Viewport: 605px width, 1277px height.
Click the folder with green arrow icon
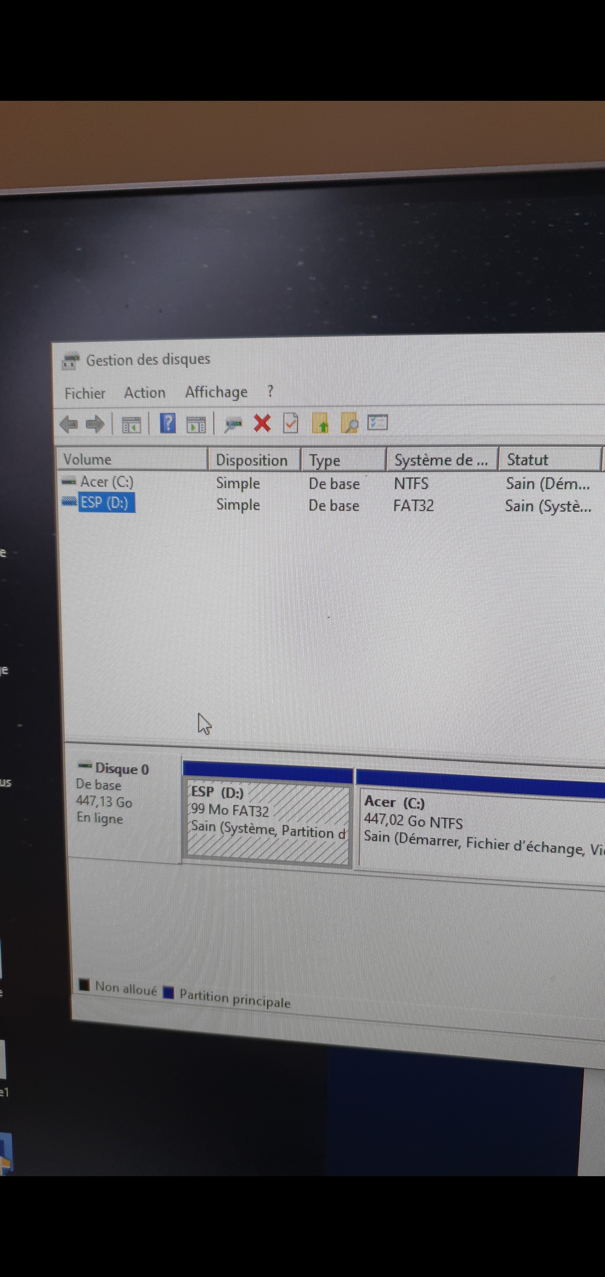click(x=320, y=423)
